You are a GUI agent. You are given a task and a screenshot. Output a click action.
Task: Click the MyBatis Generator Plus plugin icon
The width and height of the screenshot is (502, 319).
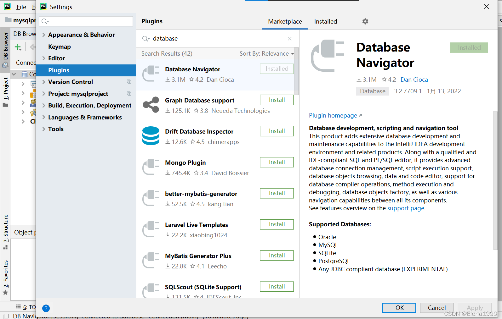pyautogui.click(x=151, y=260)
